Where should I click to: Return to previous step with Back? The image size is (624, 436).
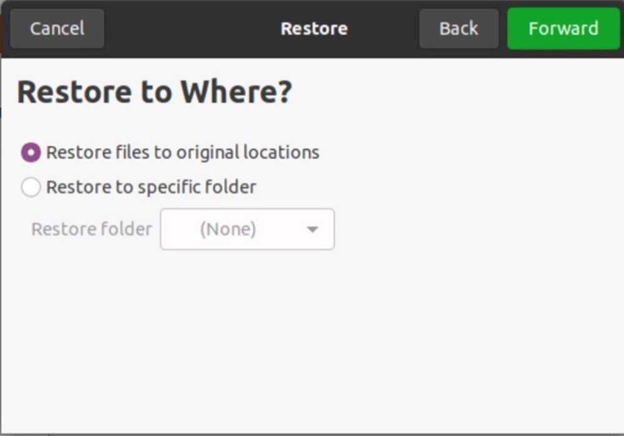pos(459,28)
